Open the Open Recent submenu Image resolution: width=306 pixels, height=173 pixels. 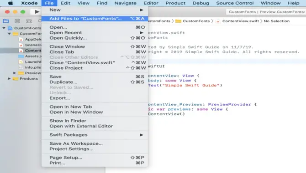tap(95, 32)
